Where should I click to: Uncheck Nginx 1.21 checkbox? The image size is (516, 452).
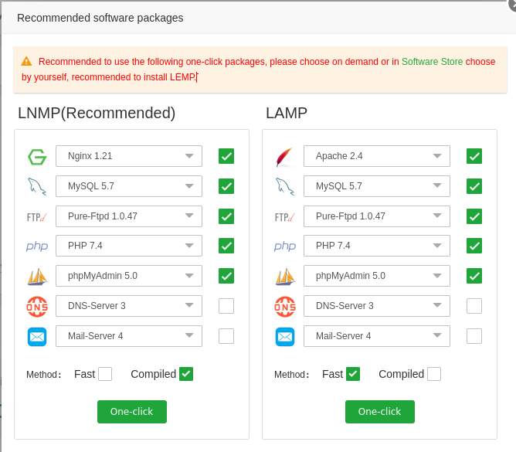226,156
